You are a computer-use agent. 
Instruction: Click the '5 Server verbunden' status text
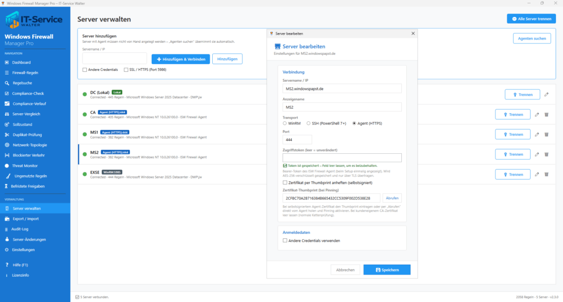point(95,297)
